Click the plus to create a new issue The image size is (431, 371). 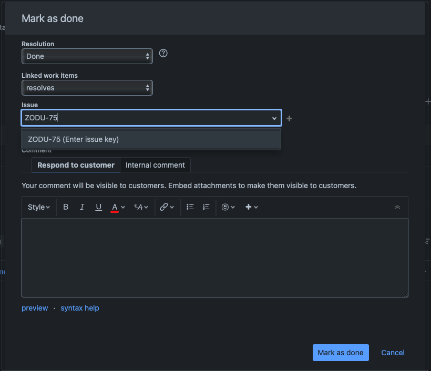tap(289, 118)
